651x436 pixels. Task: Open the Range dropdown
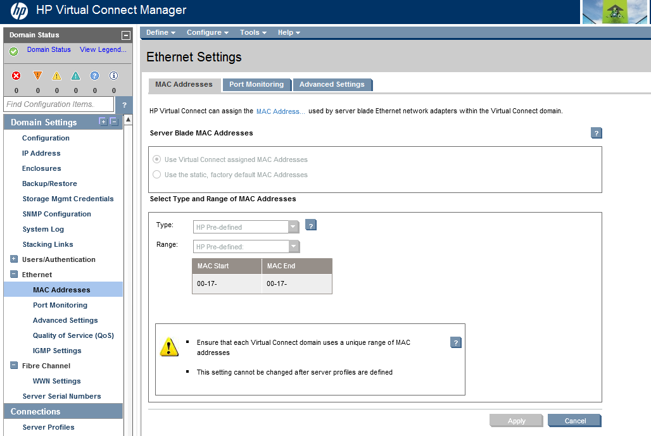[x=246, y=246]
